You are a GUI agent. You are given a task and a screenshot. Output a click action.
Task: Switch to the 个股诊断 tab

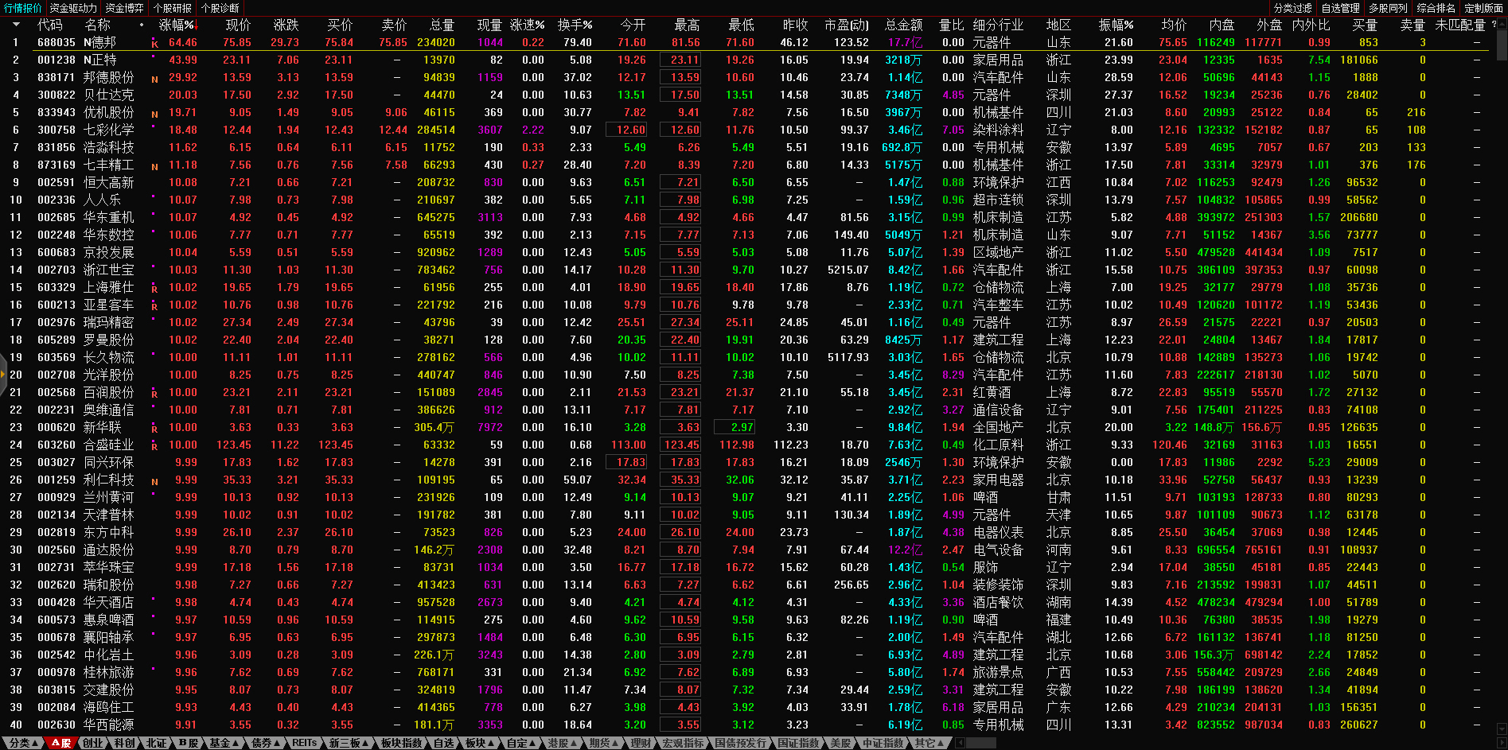tap(220, 8)
